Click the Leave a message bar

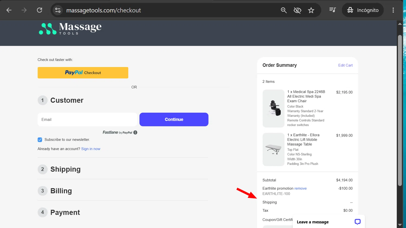click(x=329, y=222)
